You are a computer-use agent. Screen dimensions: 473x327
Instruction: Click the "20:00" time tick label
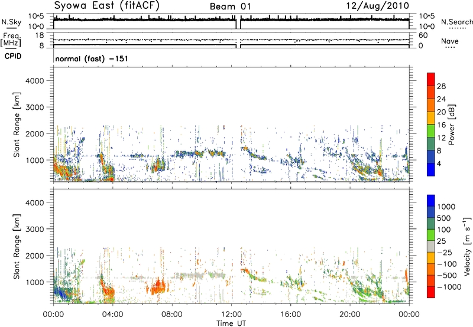(x=350, y=315)
